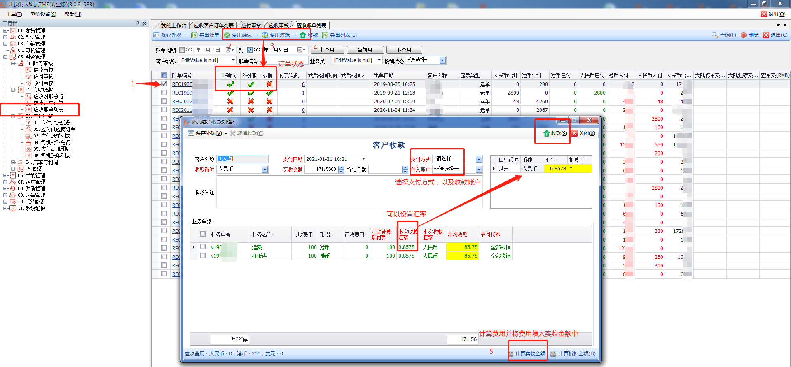Tick the checkbox on the 运费 business row
The image size is (791, 367).
coord(203,247)
